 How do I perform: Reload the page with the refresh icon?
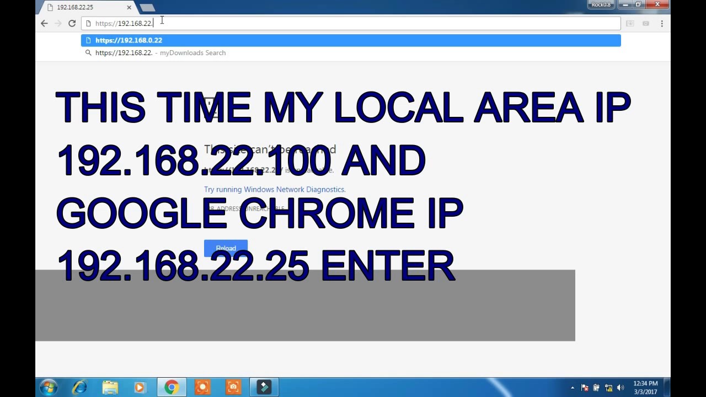coord(72,23)
